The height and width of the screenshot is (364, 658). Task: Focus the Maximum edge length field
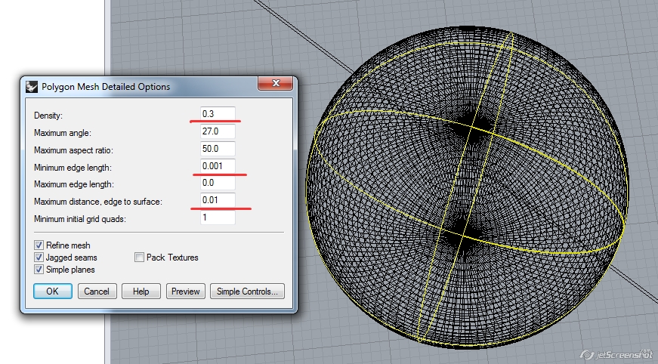coord(218,183)
